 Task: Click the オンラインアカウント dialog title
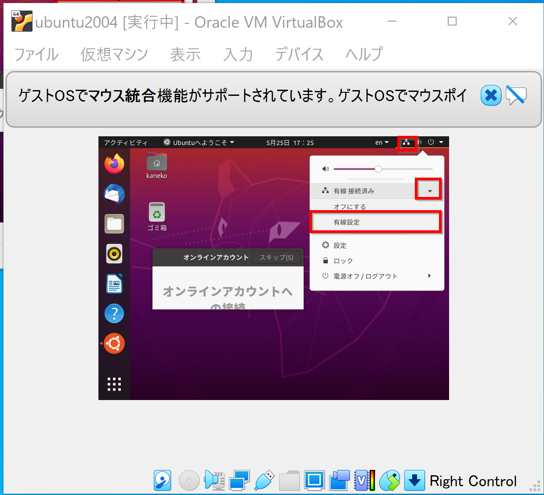point(216,257)
